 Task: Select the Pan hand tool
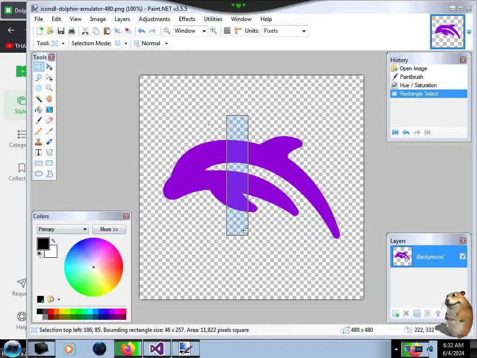(49, 99)
